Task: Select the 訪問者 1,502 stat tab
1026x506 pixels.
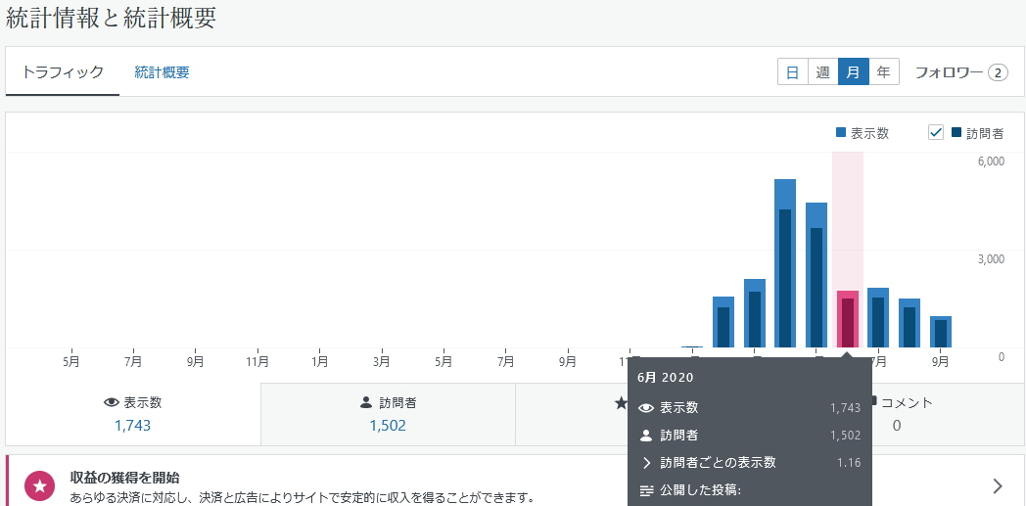Action: point(388,414)
